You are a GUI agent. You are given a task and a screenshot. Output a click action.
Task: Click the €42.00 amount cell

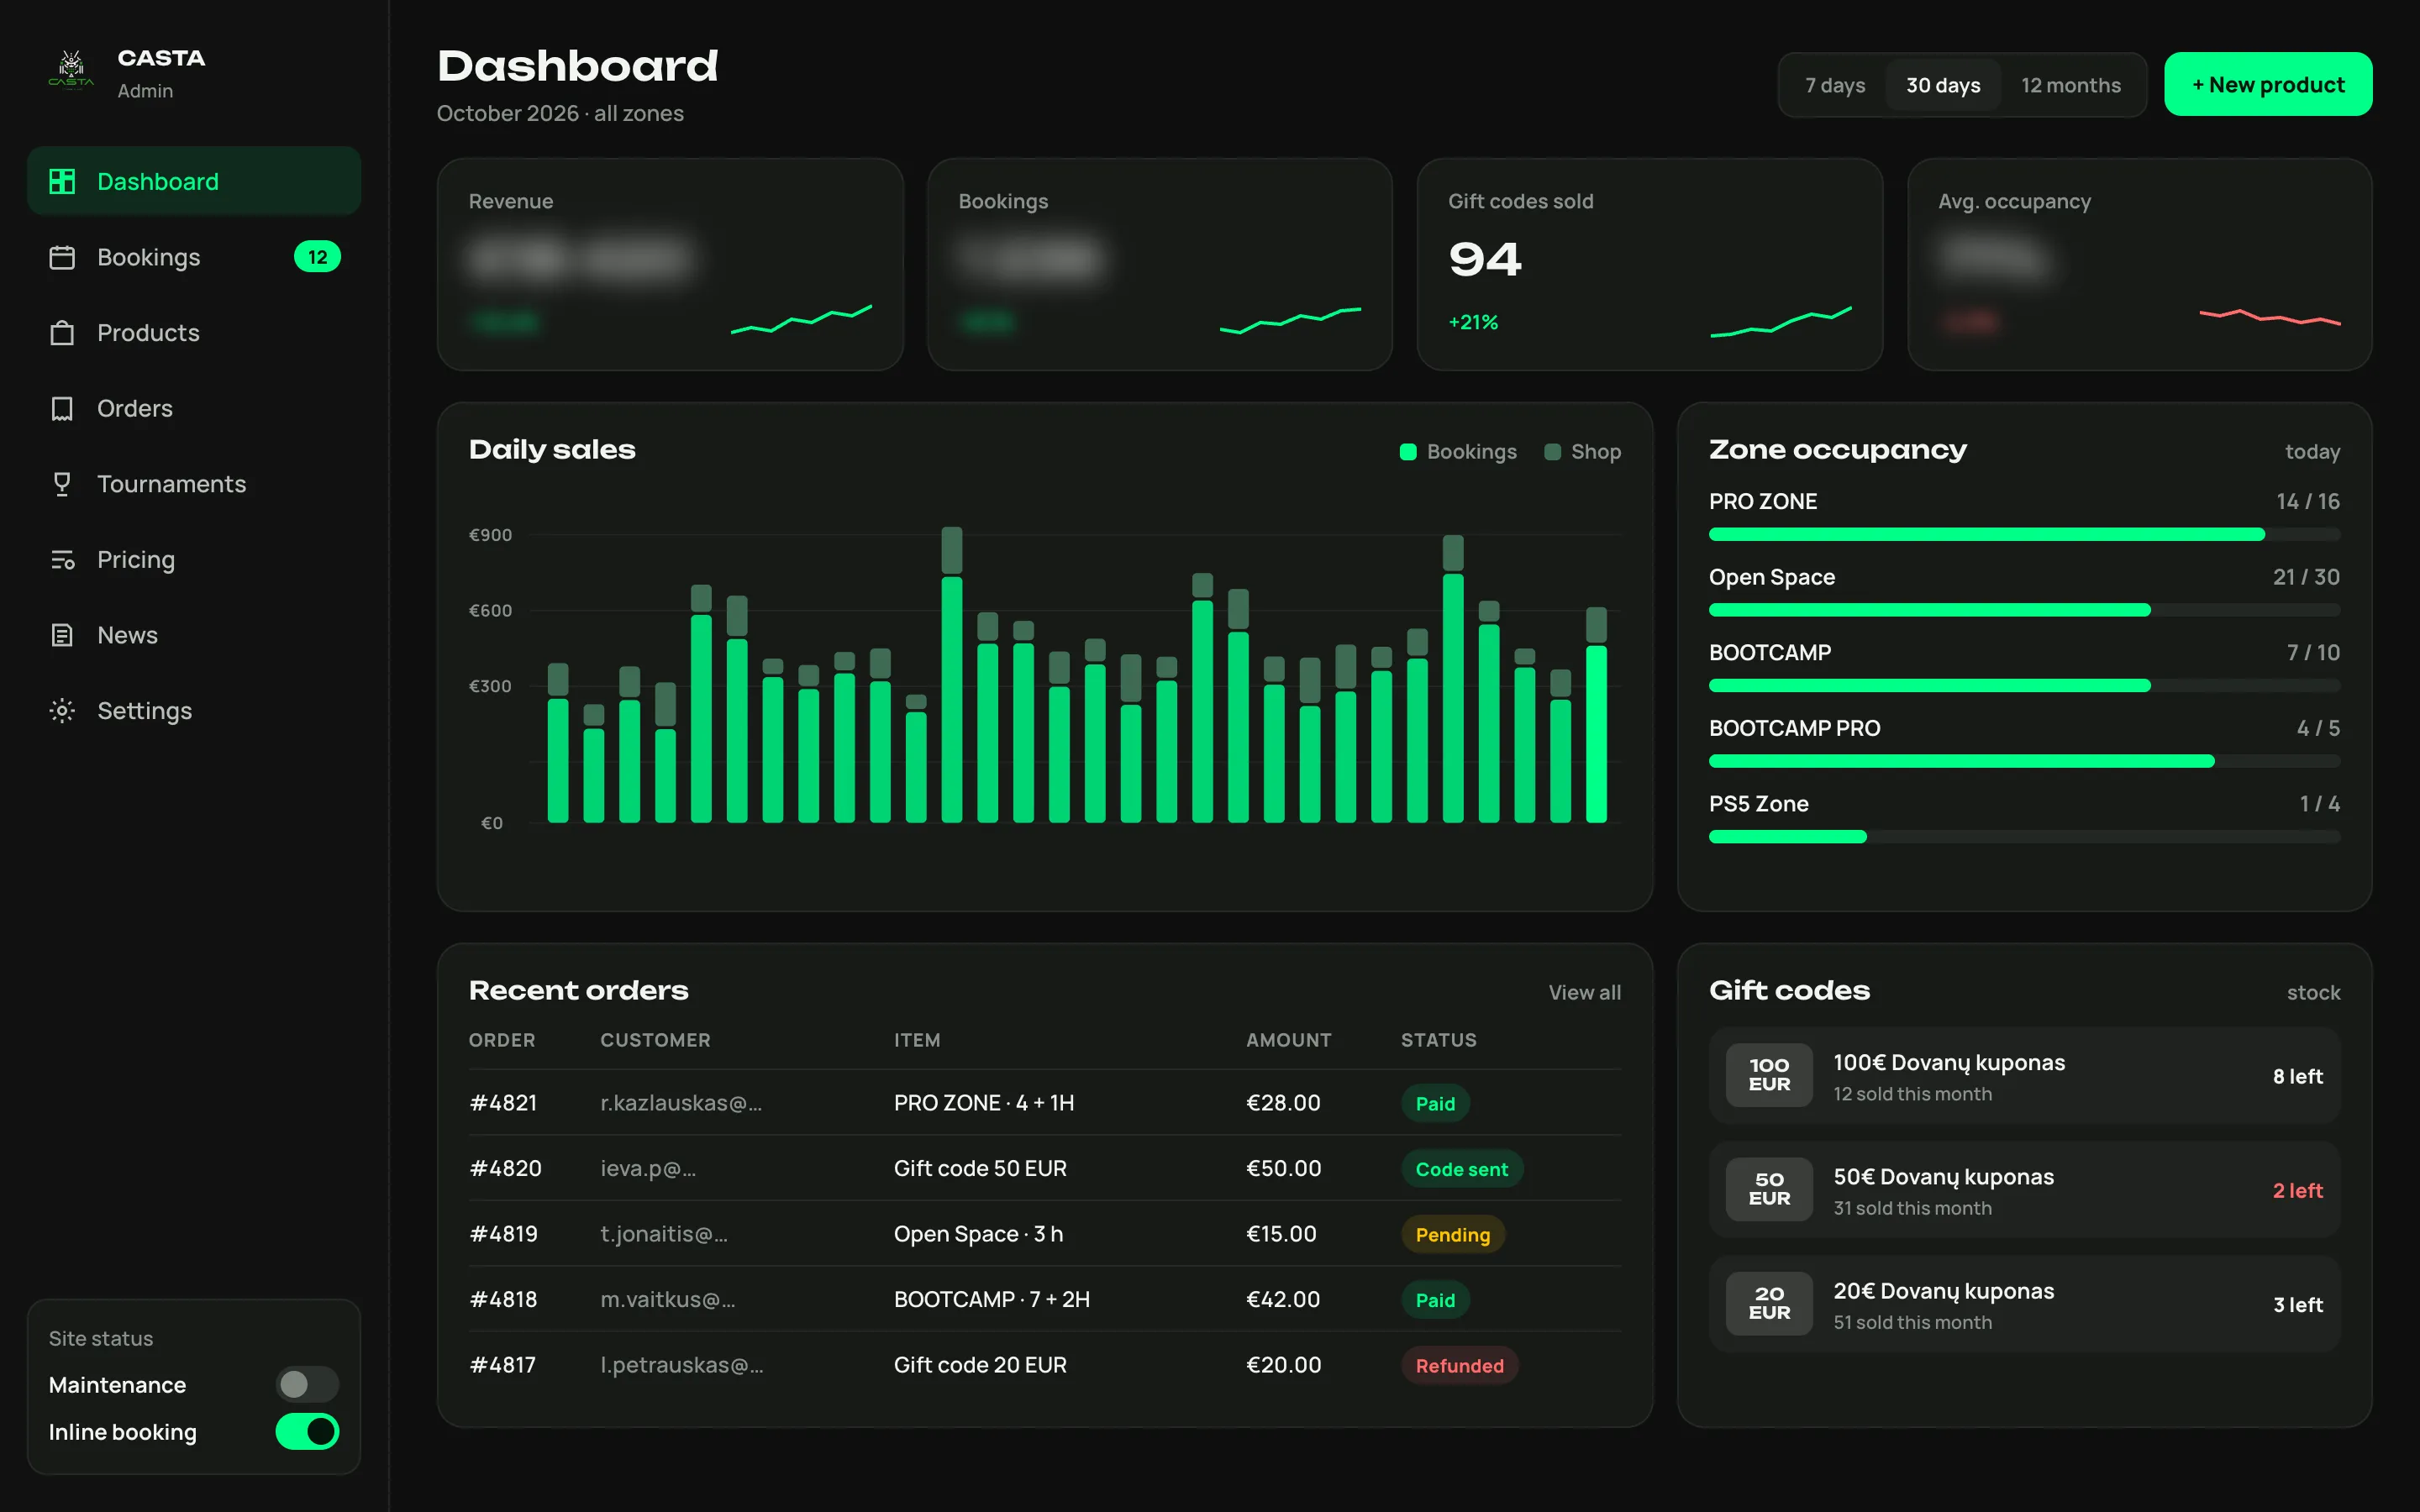pos(1283,1300)
